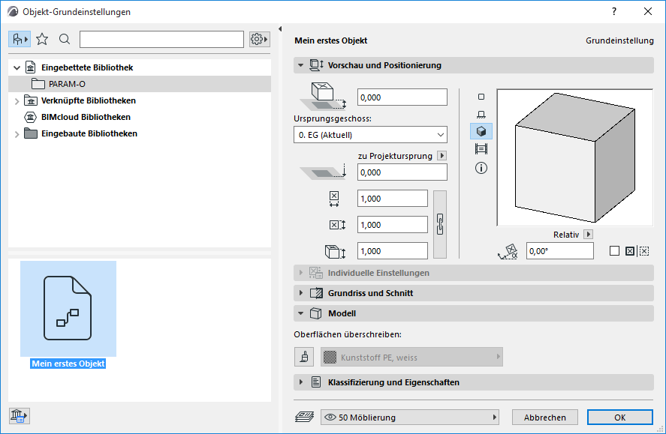Open the preview animation mode
666x434 pixels.
pyautogui.click(x=481, y=148)
